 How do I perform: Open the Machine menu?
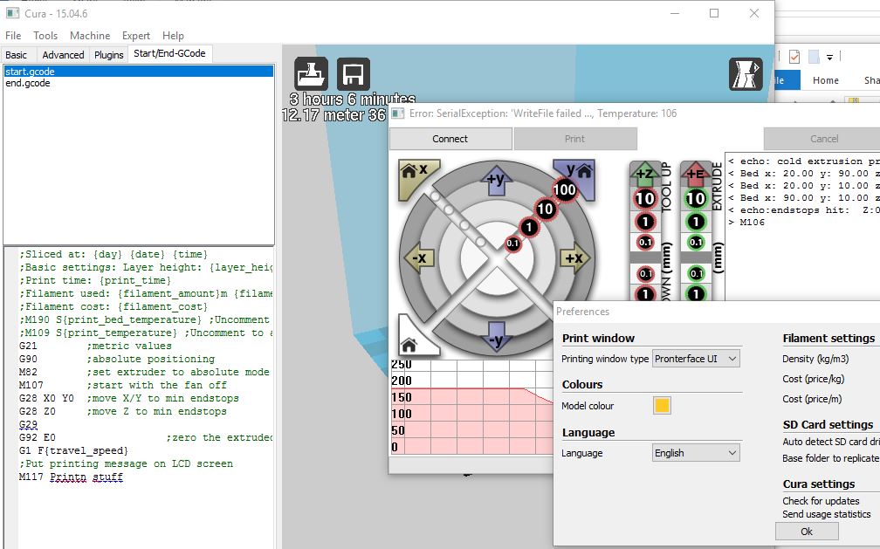click(x=90, y=36)
